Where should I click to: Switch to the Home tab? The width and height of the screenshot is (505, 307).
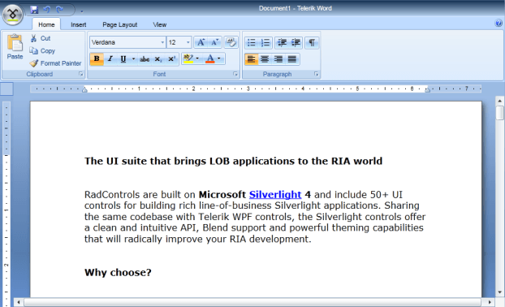pos(46,24)
